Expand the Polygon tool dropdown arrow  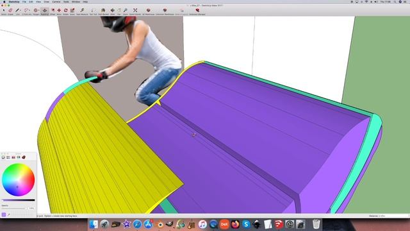39,10
